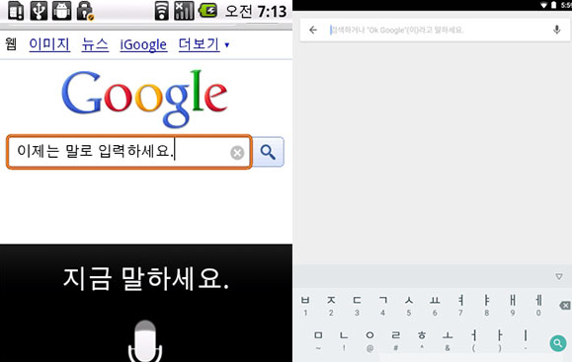Viewport: 572px width, 362px height.
Task: Tap the charging battery status icon
Action: (207, 11)
